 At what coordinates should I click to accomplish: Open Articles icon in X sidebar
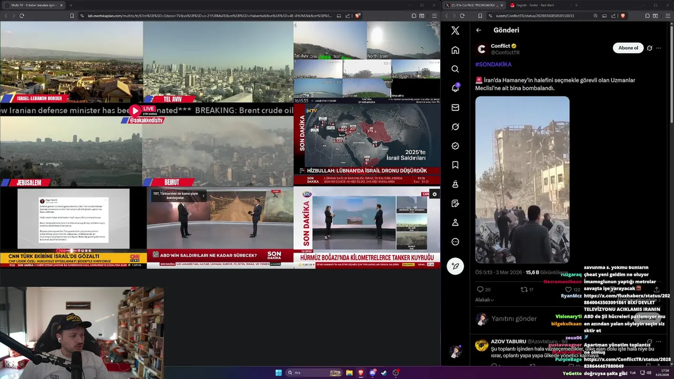(455, 203)
